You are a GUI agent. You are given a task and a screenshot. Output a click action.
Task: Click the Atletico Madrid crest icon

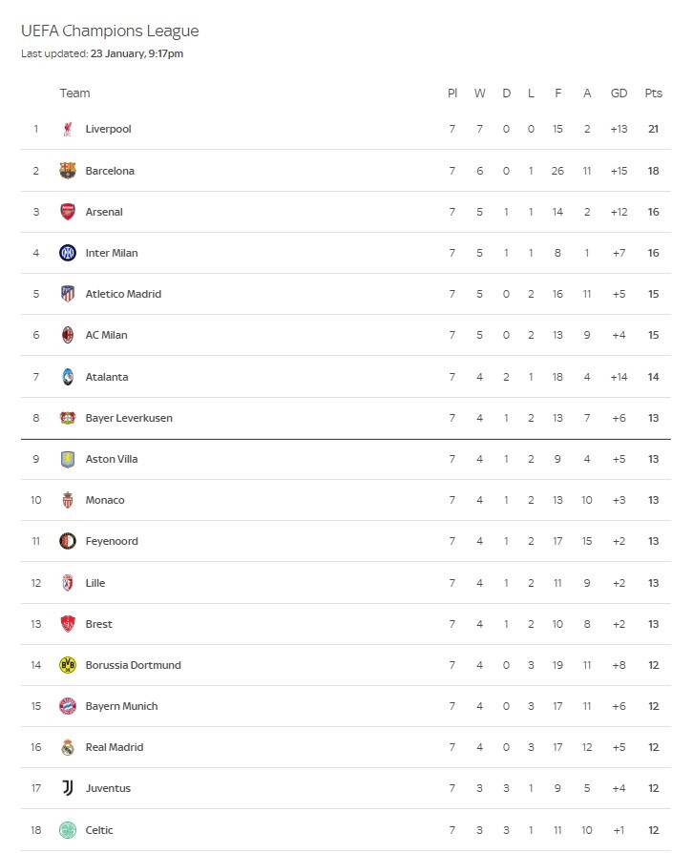68,294
